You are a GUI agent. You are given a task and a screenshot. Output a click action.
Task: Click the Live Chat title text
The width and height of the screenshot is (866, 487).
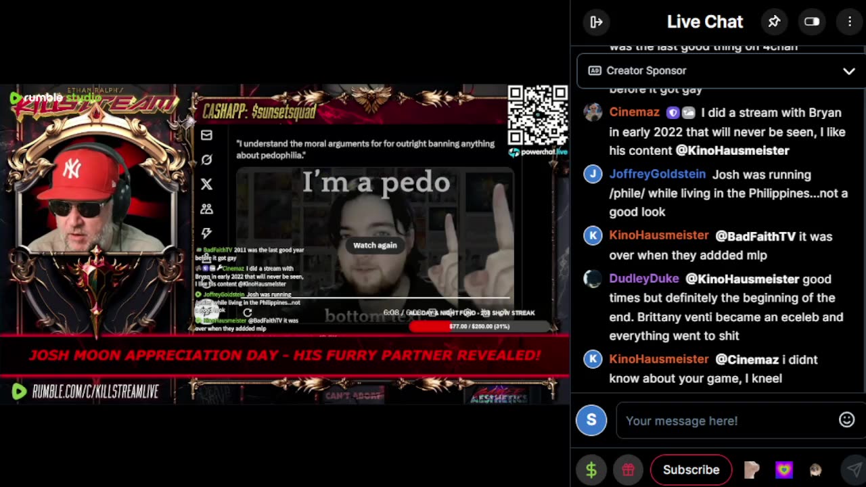(x=705, y=22)
